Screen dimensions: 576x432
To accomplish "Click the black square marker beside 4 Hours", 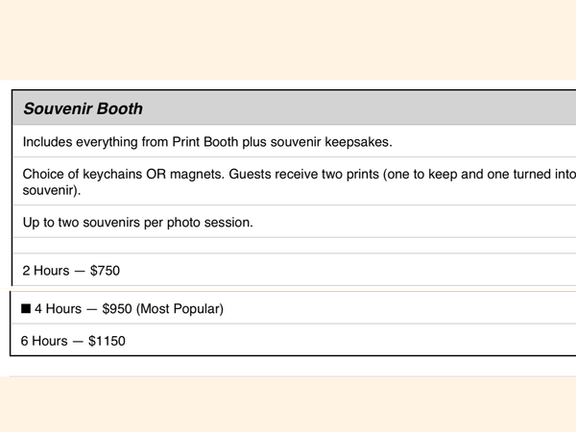I will (x=26, y=308).
